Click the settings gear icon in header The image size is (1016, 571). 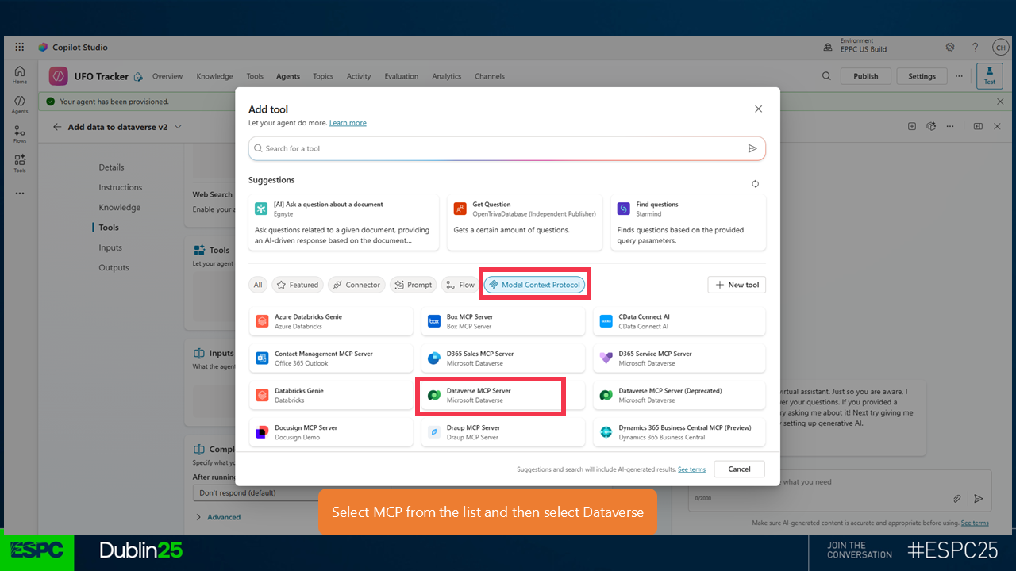click(x=950, y=48)
